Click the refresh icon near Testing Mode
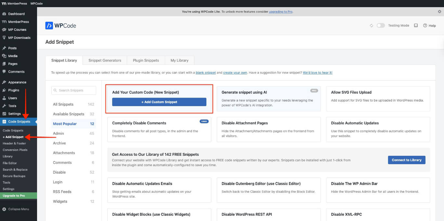This screenshot has height=221, width=444. coord(371,25)
